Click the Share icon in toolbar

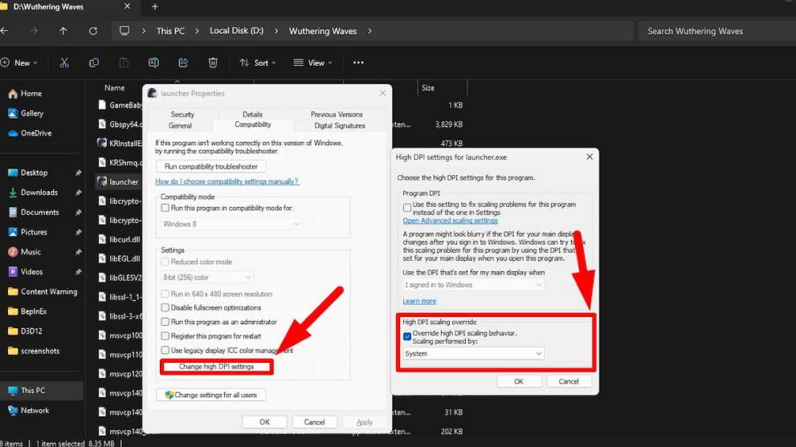pyautogui.click(x=183, y=63)
